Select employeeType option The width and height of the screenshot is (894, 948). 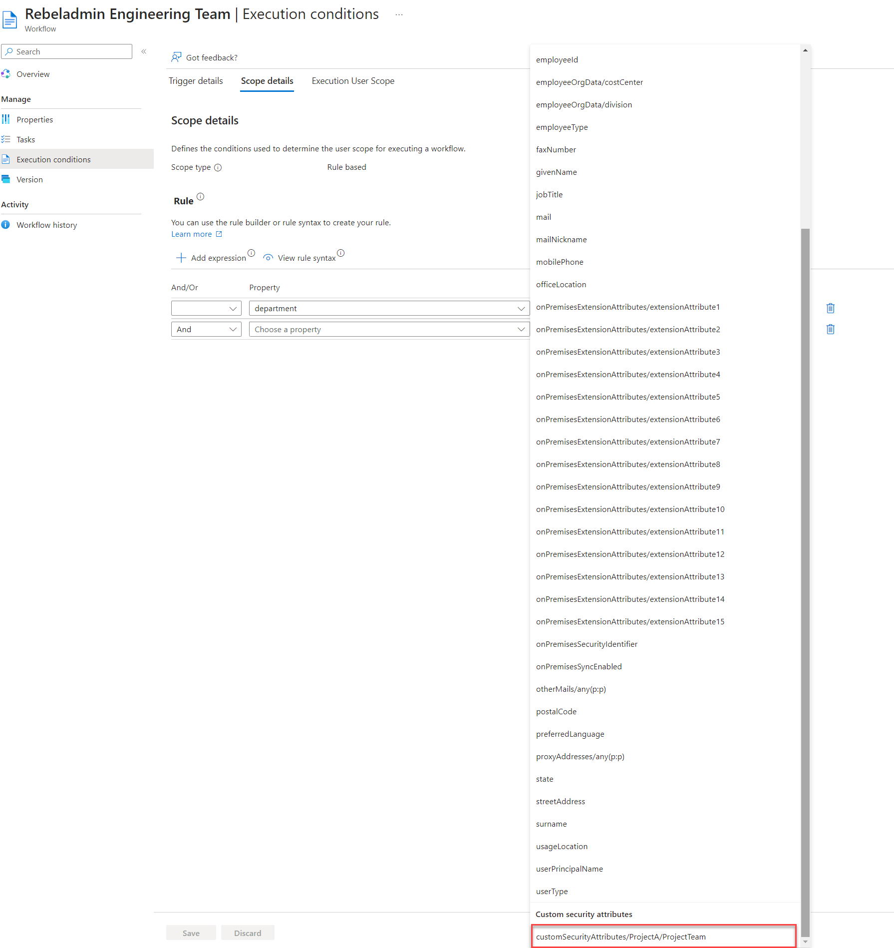coord(665,127)
